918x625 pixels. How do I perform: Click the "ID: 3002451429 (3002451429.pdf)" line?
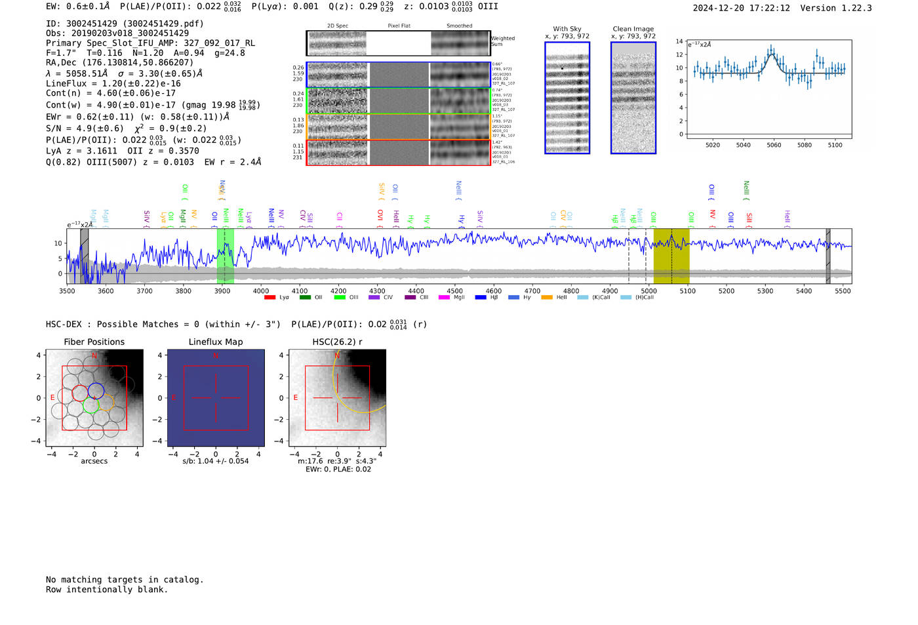point(125,24)
